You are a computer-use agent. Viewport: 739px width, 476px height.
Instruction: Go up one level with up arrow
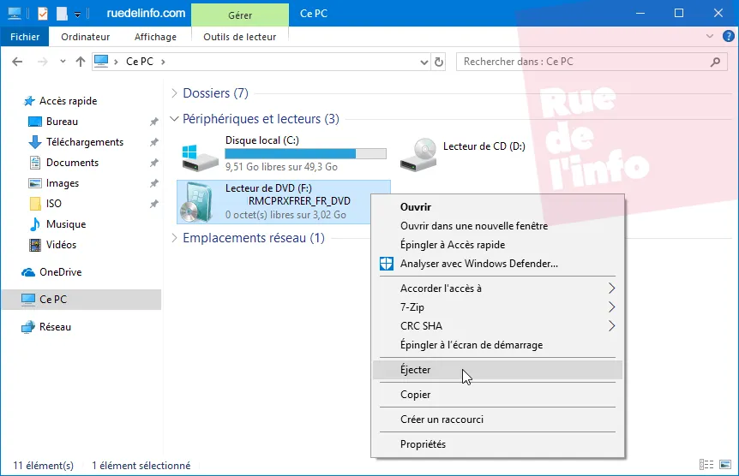point(81,62)
